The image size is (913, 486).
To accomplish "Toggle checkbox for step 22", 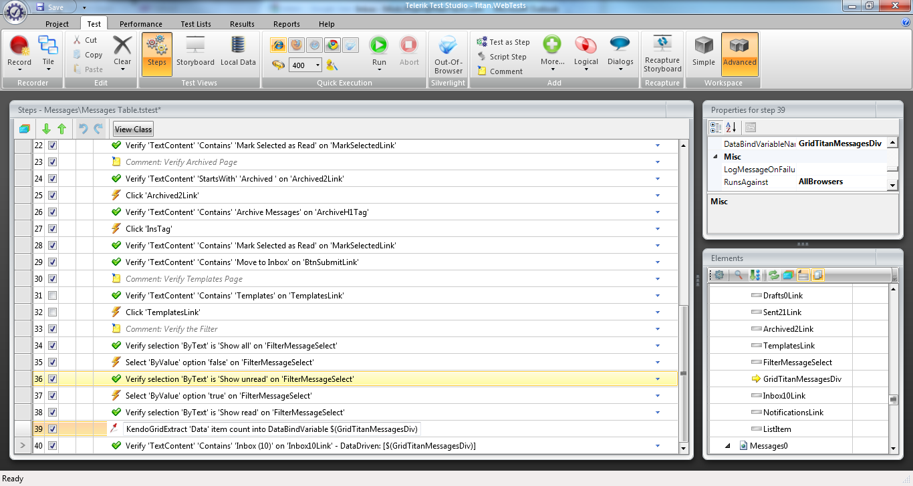I will click(x=52, y=146).
